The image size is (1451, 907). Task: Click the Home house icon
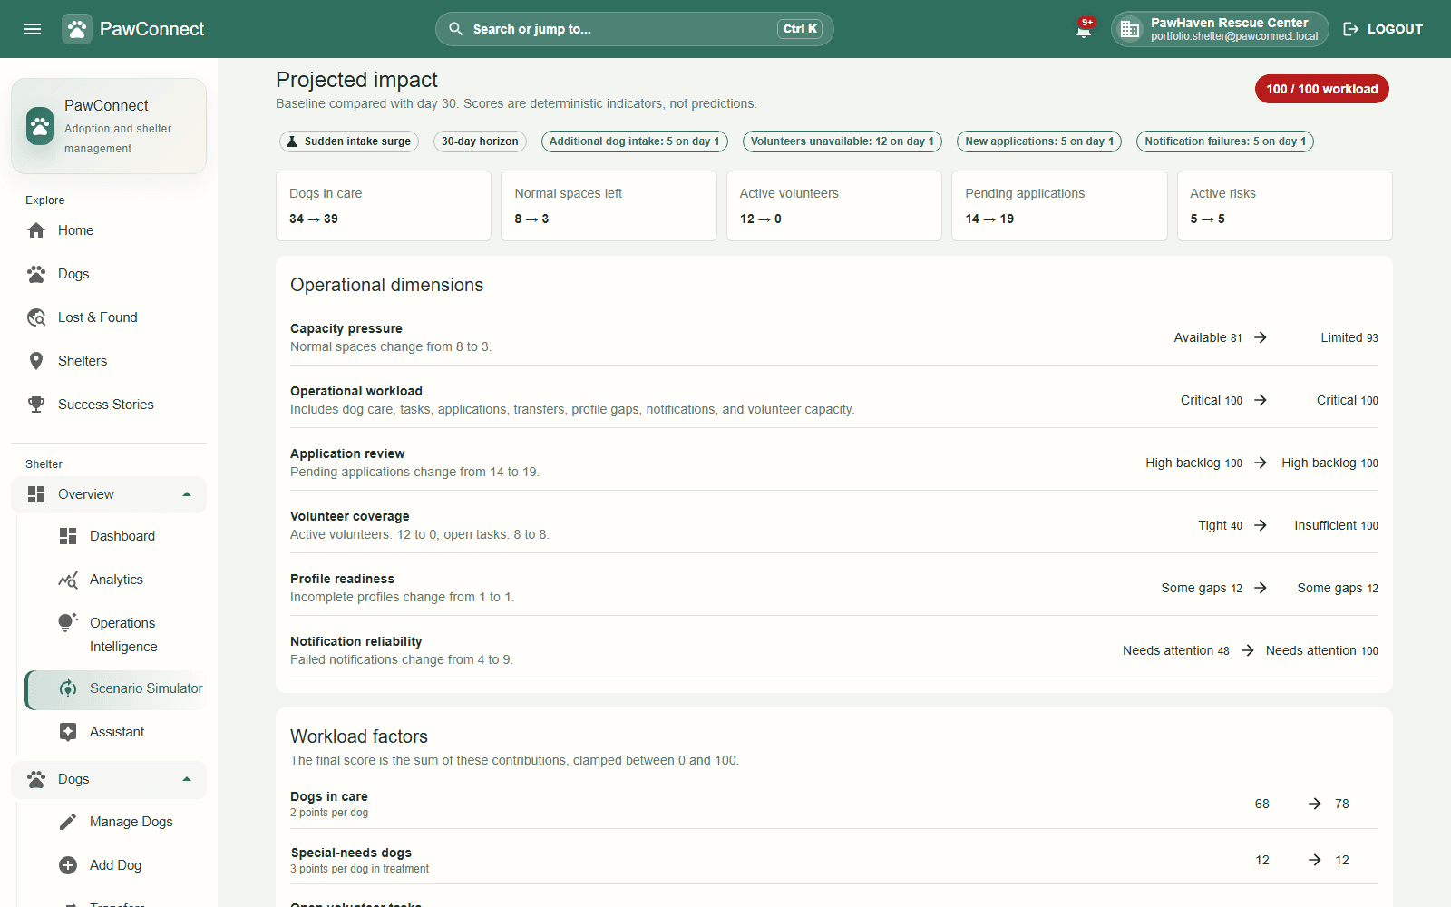[x=36, y=230]
